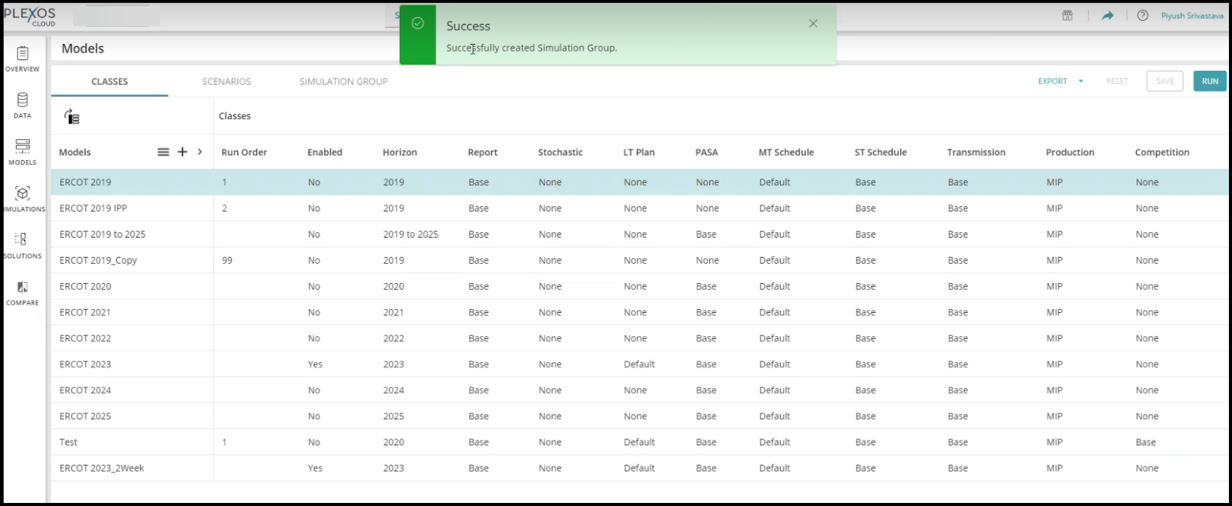1232x506 pixels.
Task: Click the calendar-style icon in the top bar
Action: (x=1067, y=15)
